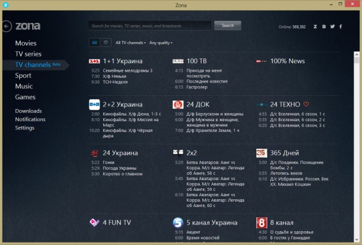
Task: Click the 2+2 Украина channel logo
Action: (95, 105)
